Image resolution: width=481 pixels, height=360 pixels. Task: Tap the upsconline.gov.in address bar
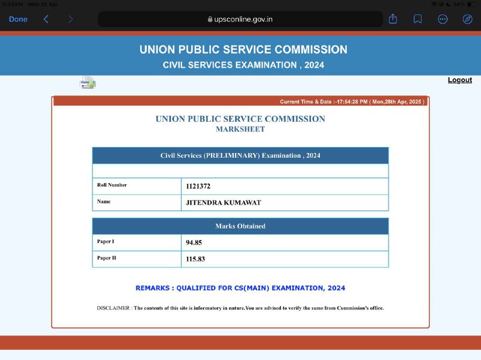pos(240,19)
